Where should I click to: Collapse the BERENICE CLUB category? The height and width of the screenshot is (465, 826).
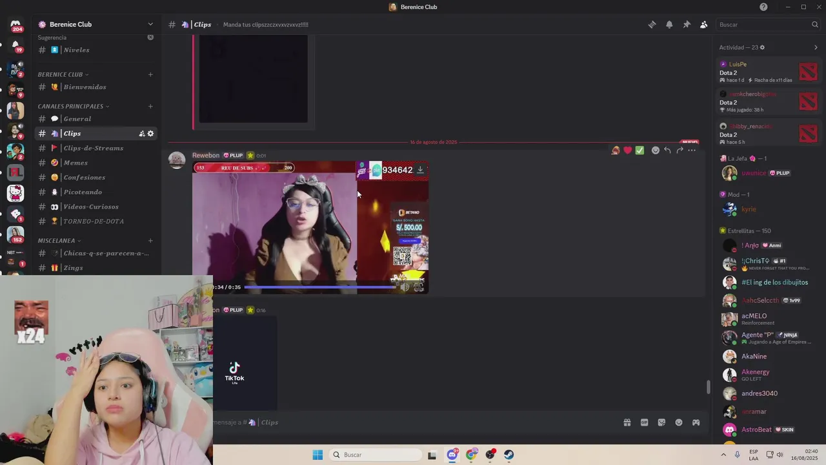(63, 74)
